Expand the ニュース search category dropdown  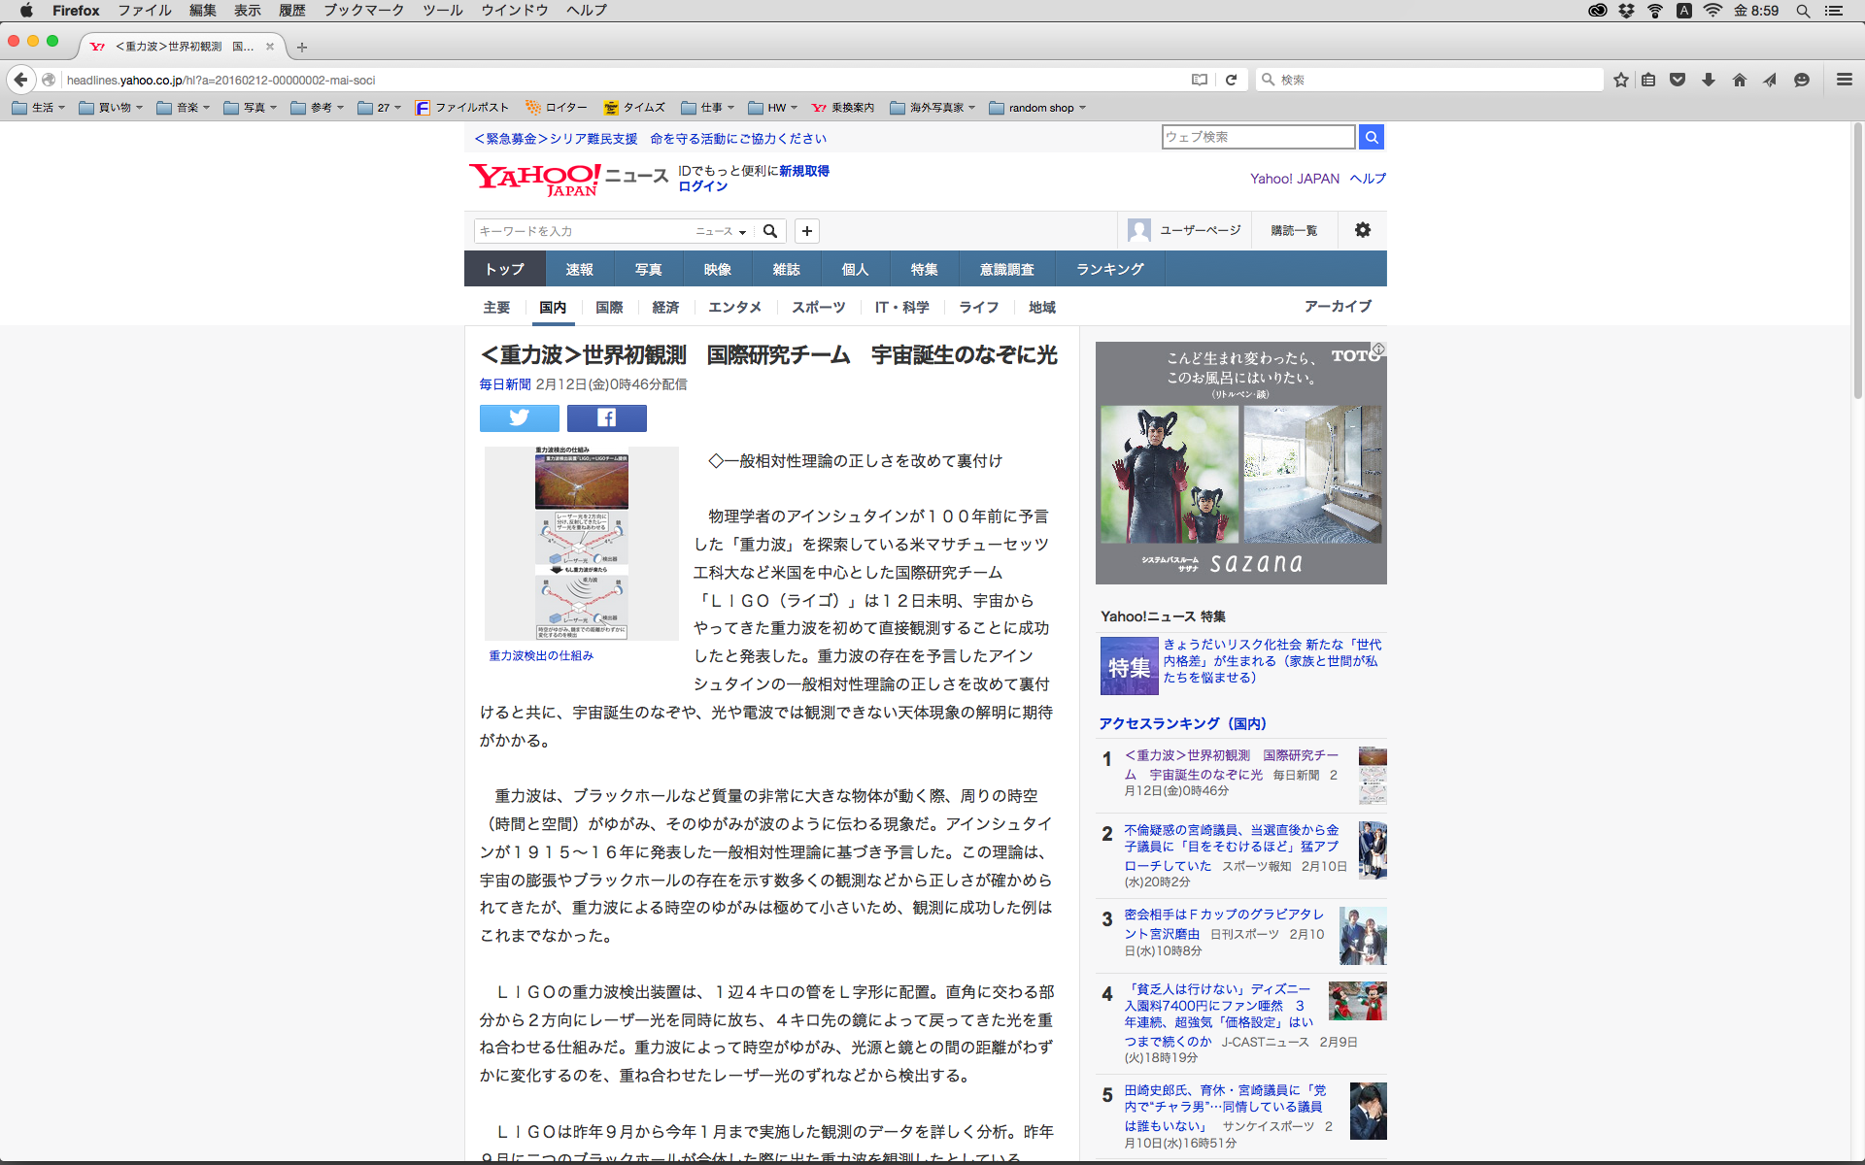(x=721, y=231)
